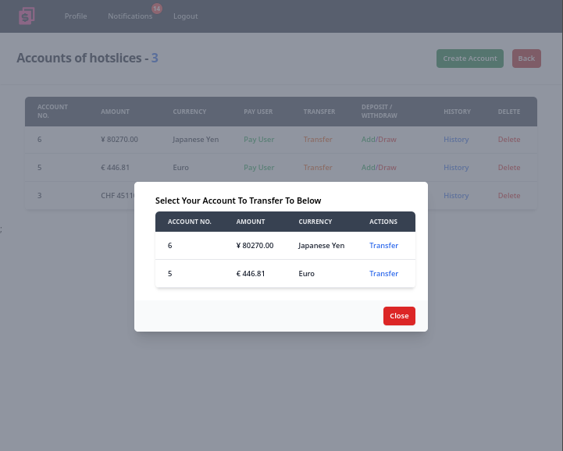Click Transfer in Euro background row
This screenshot has height=451, width=563.
318,168
